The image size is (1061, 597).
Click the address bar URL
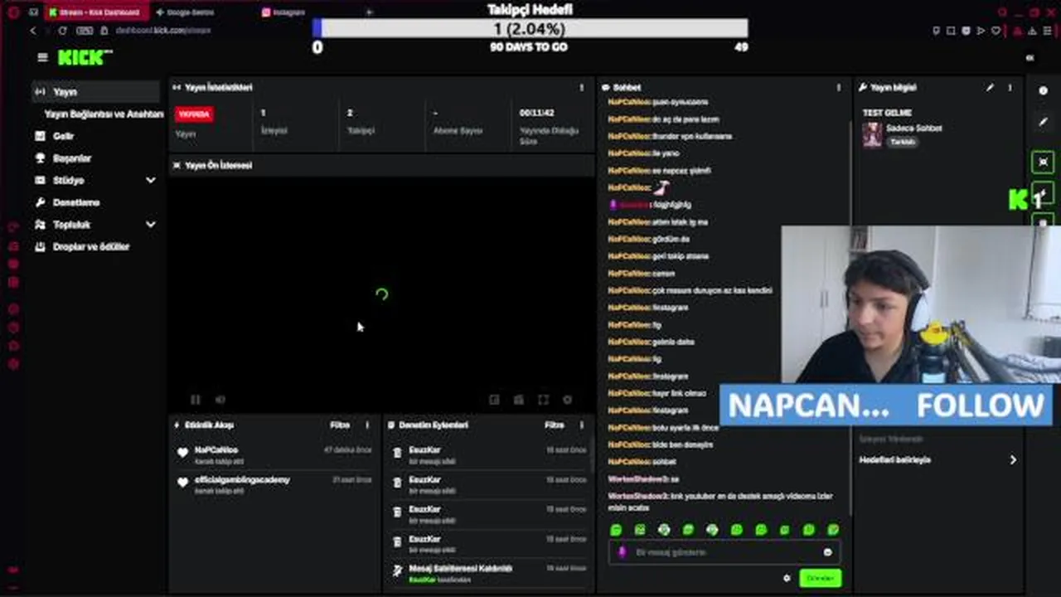(163, 31)
